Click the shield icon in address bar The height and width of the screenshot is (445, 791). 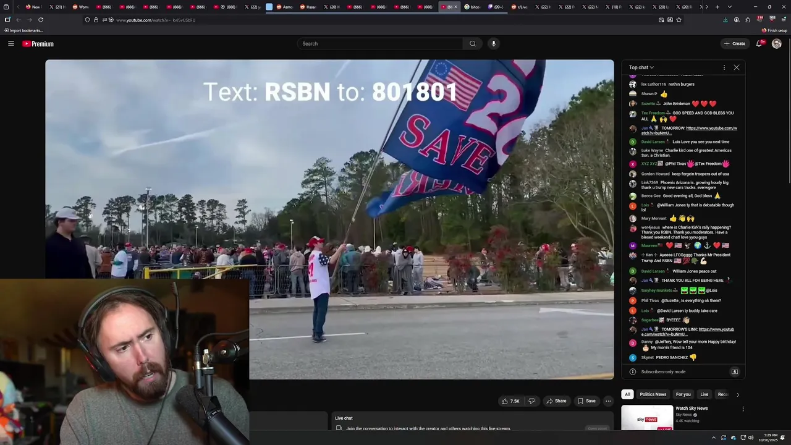[87, 20]
